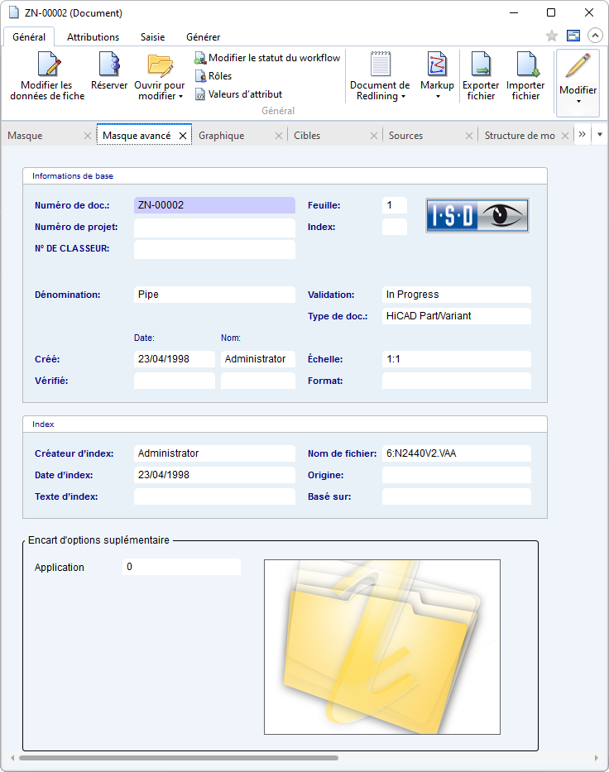The image size is (609, 772).
Task: Switch to the Attributions ribbon tab
Action: (93, 37)
